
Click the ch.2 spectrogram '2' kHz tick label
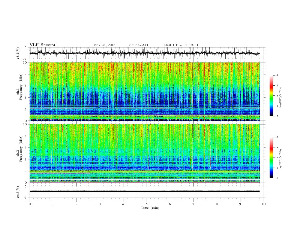coord(26,171)
